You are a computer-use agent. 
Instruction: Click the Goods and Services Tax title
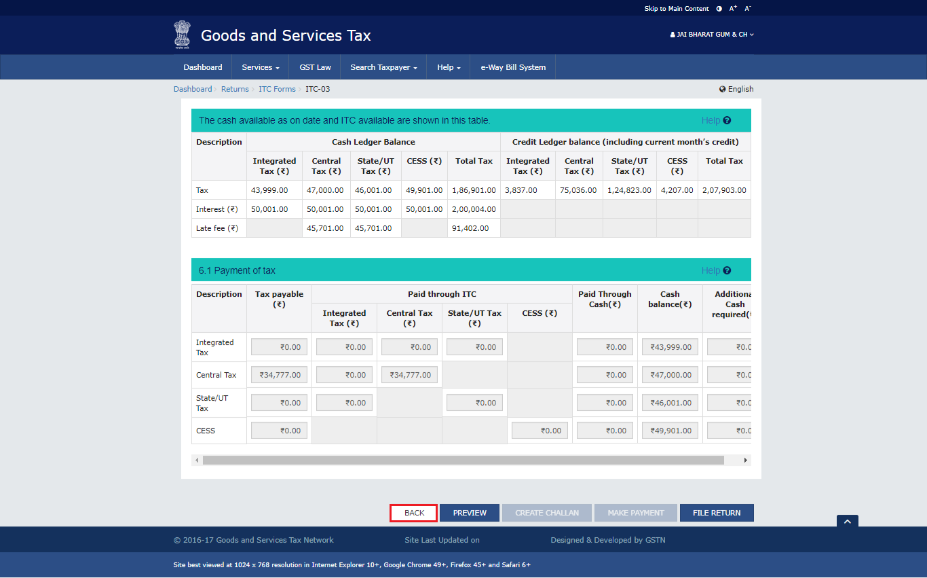(x=286, y=35)
